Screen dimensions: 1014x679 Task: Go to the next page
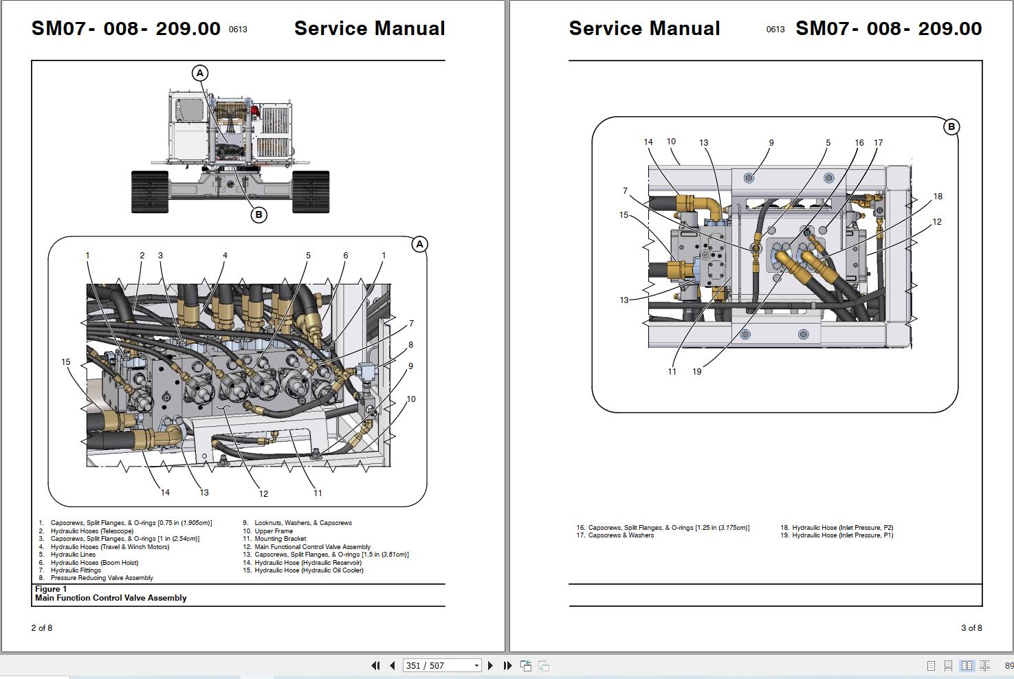click(490, 665)
